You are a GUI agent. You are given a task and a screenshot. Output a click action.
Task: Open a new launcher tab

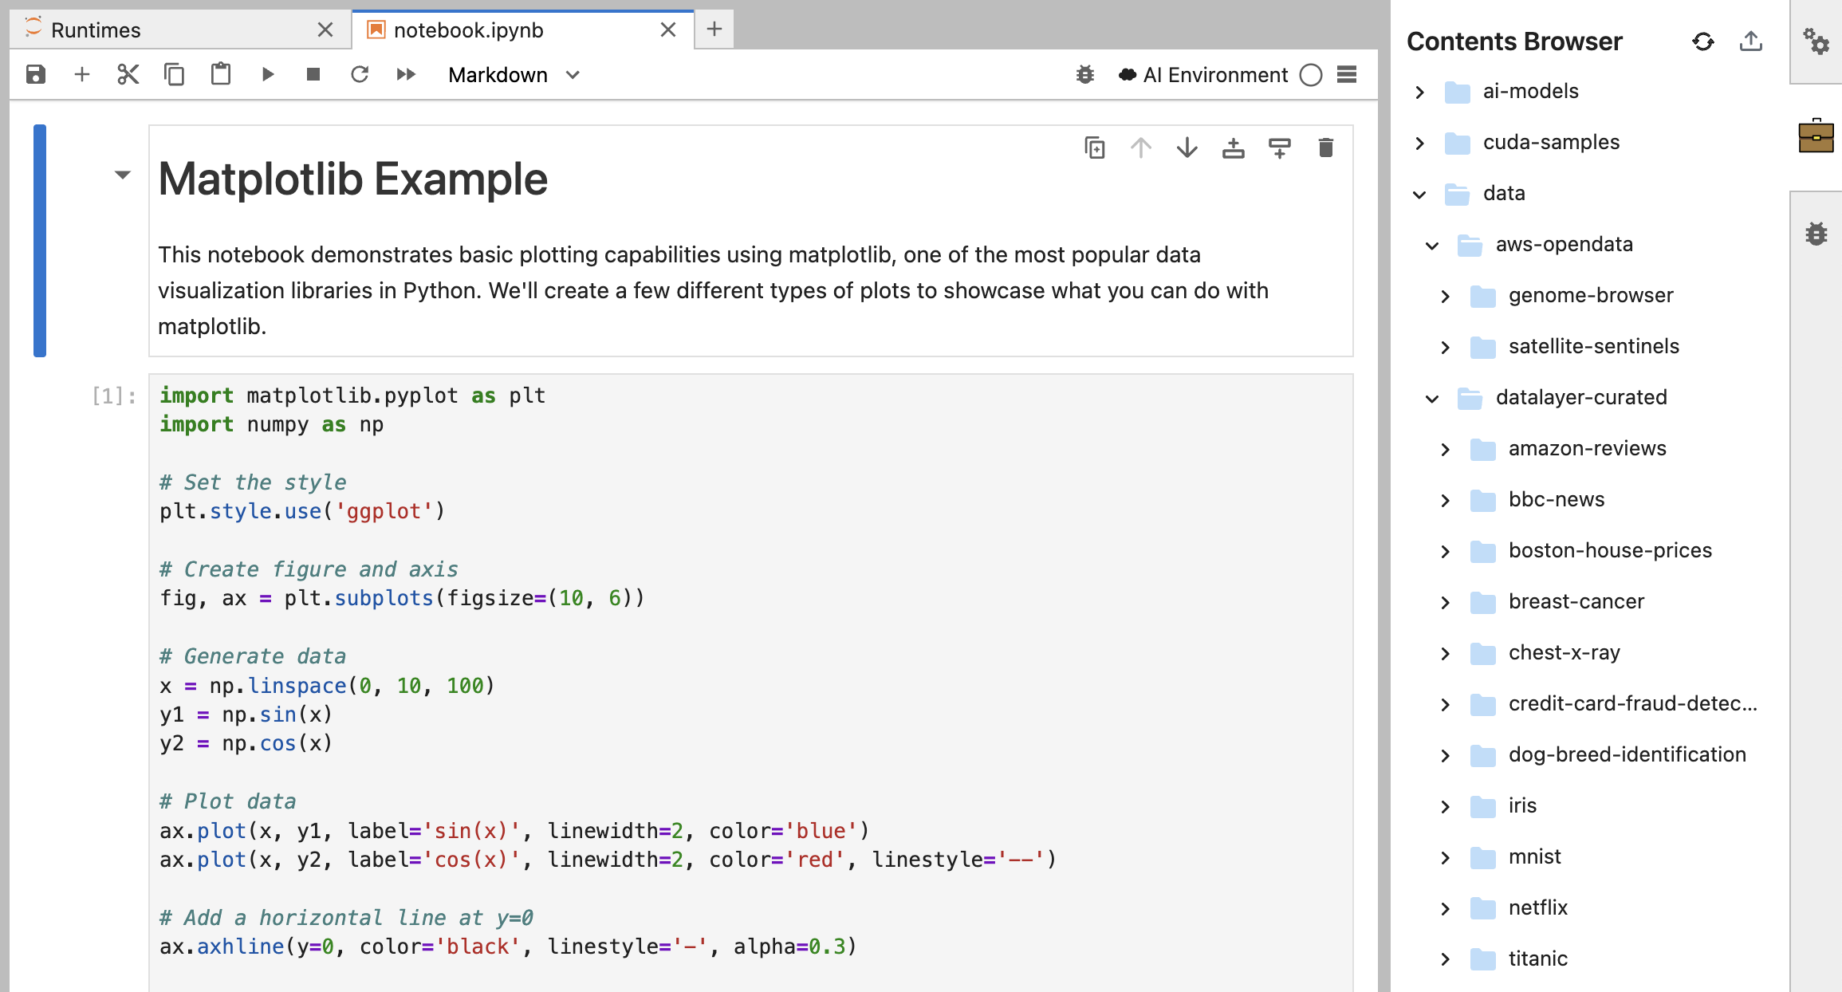(714, 30)
